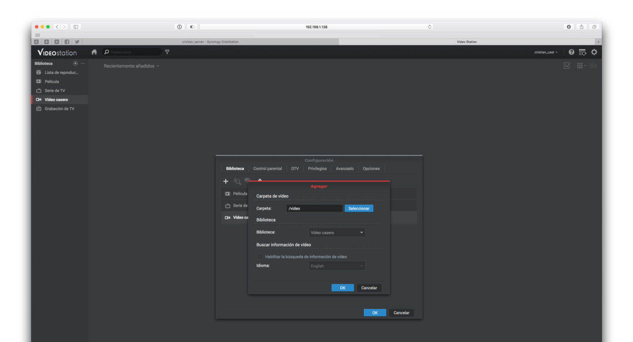Screen dimensions: 633x342
Task: Switch to the Control parental tab
Action: pos(267,168)
